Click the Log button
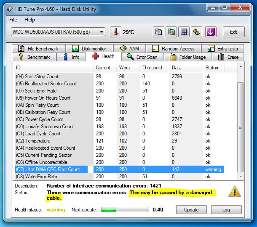The width and height of the screenshot is (257, 227). point(226,210)
